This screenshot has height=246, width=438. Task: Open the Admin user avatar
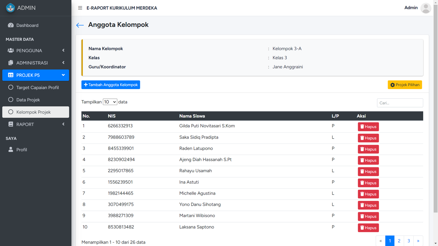[425, 8]
